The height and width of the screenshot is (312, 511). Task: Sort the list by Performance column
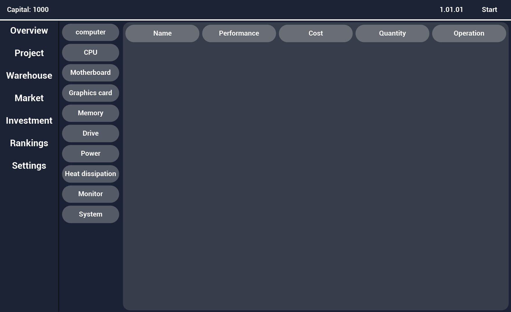[239, 33]
